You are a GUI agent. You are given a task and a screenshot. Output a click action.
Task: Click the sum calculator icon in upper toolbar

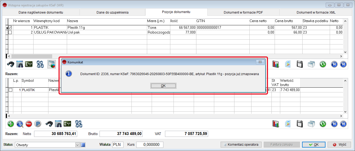click(x=29, y=64)
